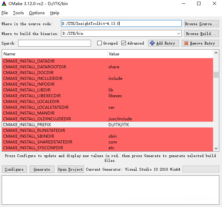Click the value 'D:/ITK/ITK'
The image size is (222, 207).
[119, 125]
